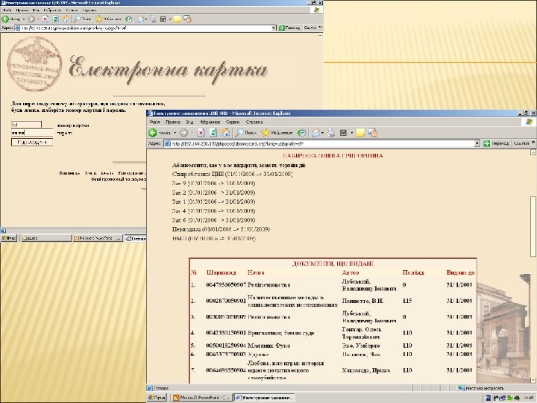Click Штрихкод column header

pyautogui.click(x=222, y=272)
